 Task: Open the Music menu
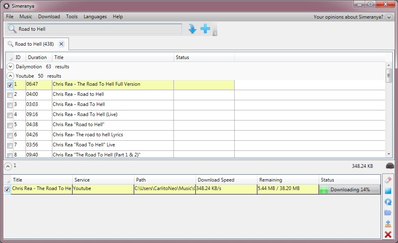click(x=26, y=17)
